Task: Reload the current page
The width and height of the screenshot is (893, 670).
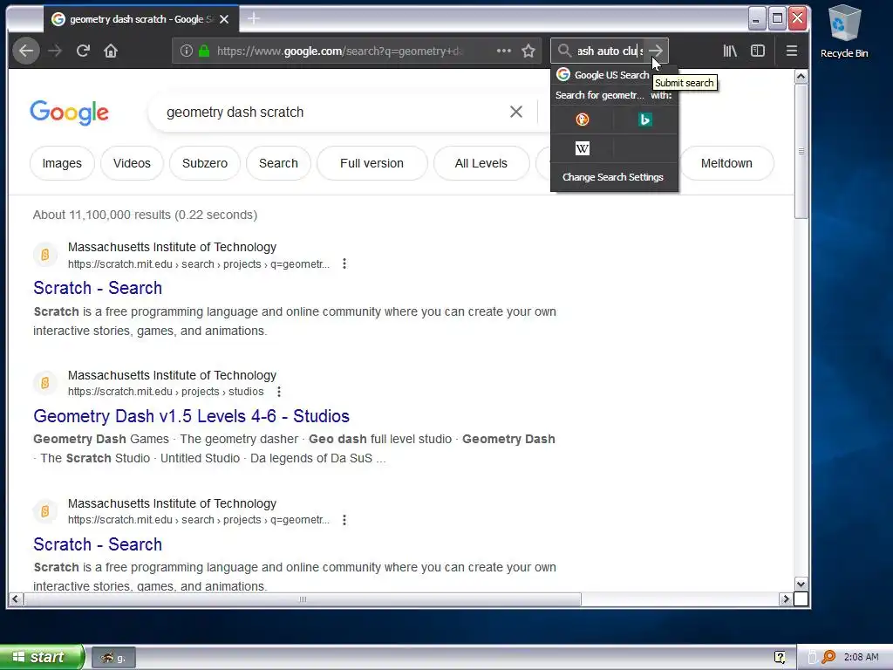Action: pyautogui.click(x=83, y=51)
